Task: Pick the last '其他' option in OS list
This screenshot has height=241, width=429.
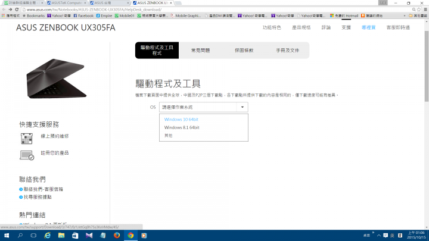Action: click(x=168, y=136)
